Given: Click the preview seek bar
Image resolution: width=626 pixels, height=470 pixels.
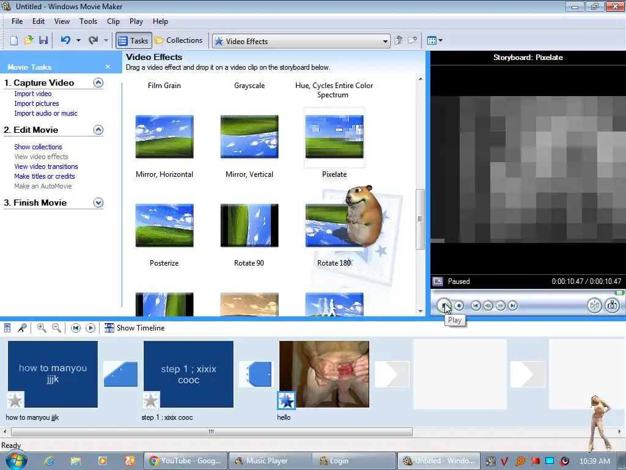Looking at the screenshot, I should point(527,293).
